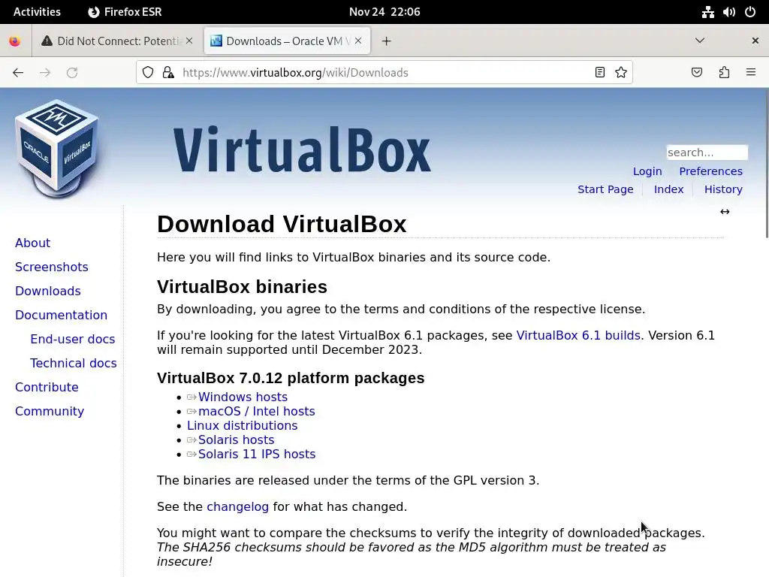Screen dimensions: 769x577
Task: Focus the URL address bar
Action: 385,73
